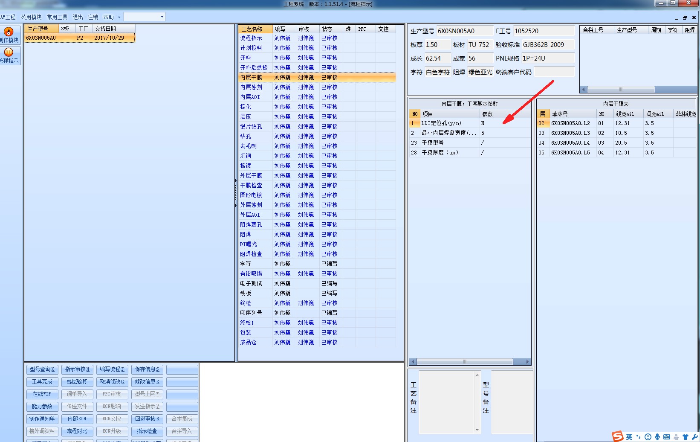Image resolution: width=700 pixels, height=442 pixels.
Task: Expand the arrow next to 帮助
Action: (119, 17)
